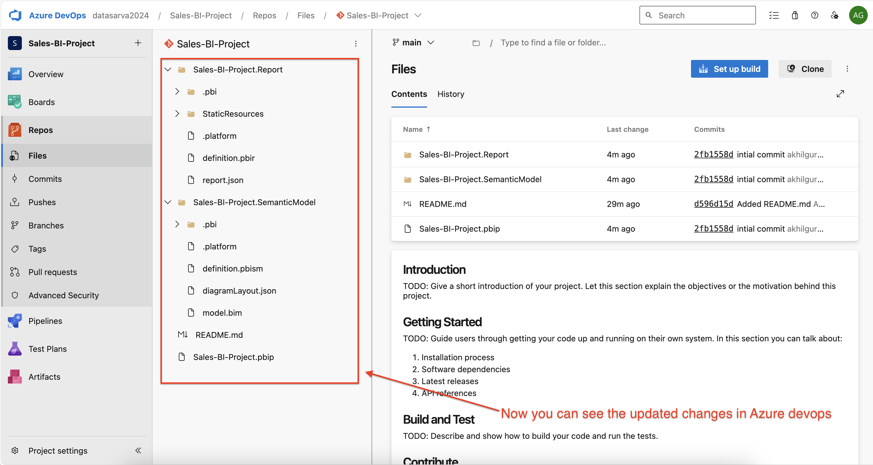Open Advanced Security under Repos

(77, 295)
